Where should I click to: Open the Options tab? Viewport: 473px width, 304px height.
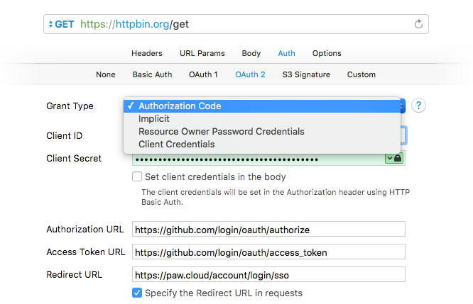click(327, 53)
